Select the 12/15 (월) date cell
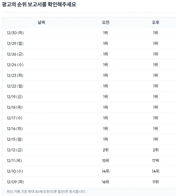176x196 pixels. 15,139
